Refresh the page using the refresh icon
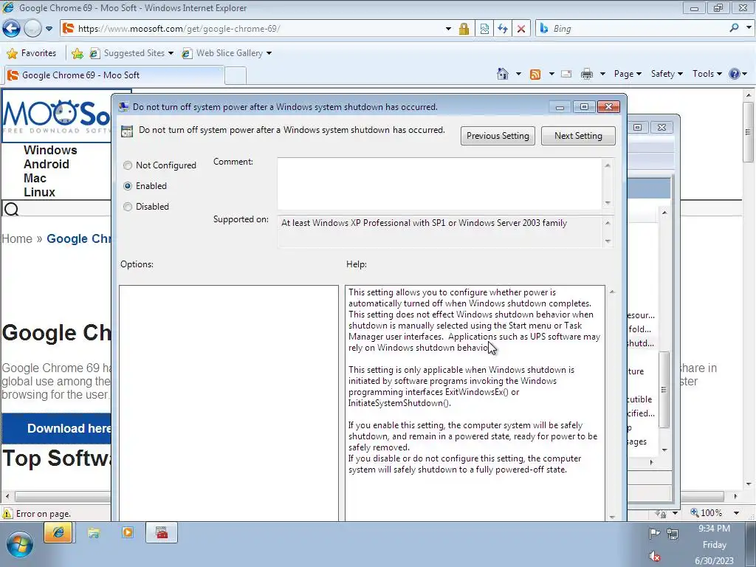Image resolution: width=756 pixels, height=567 pixels. (x=502, y=29)
